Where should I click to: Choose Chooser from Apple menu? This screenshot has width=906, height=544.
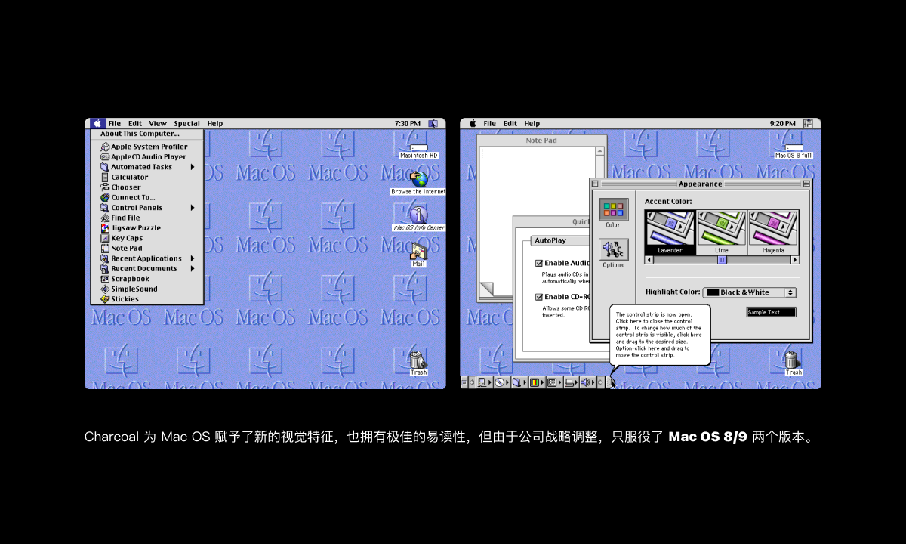pos(147,187)
